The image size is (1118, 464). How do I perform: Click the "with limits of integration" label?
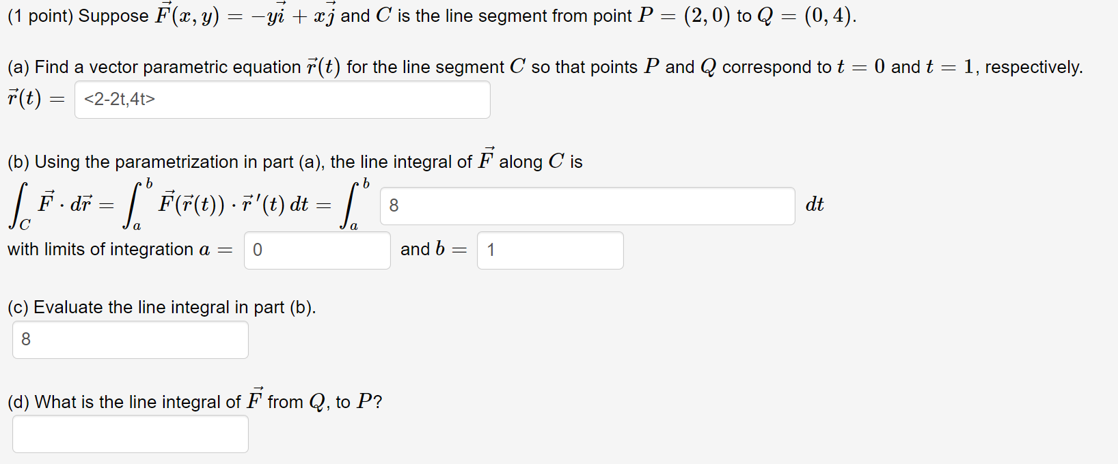point(109,249)
